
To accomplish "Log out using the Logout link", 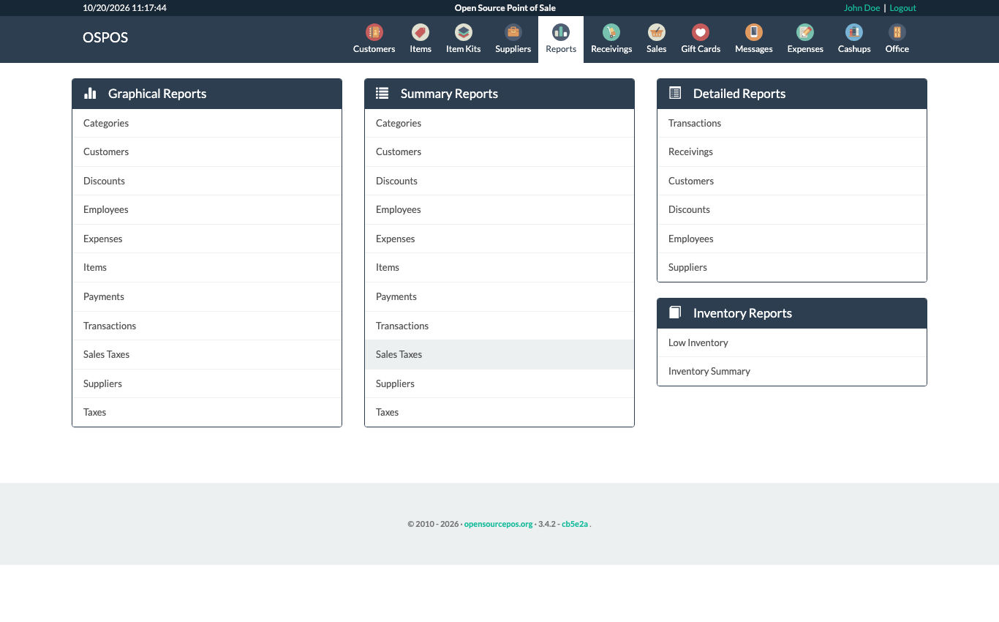I will tap(902, 8).
